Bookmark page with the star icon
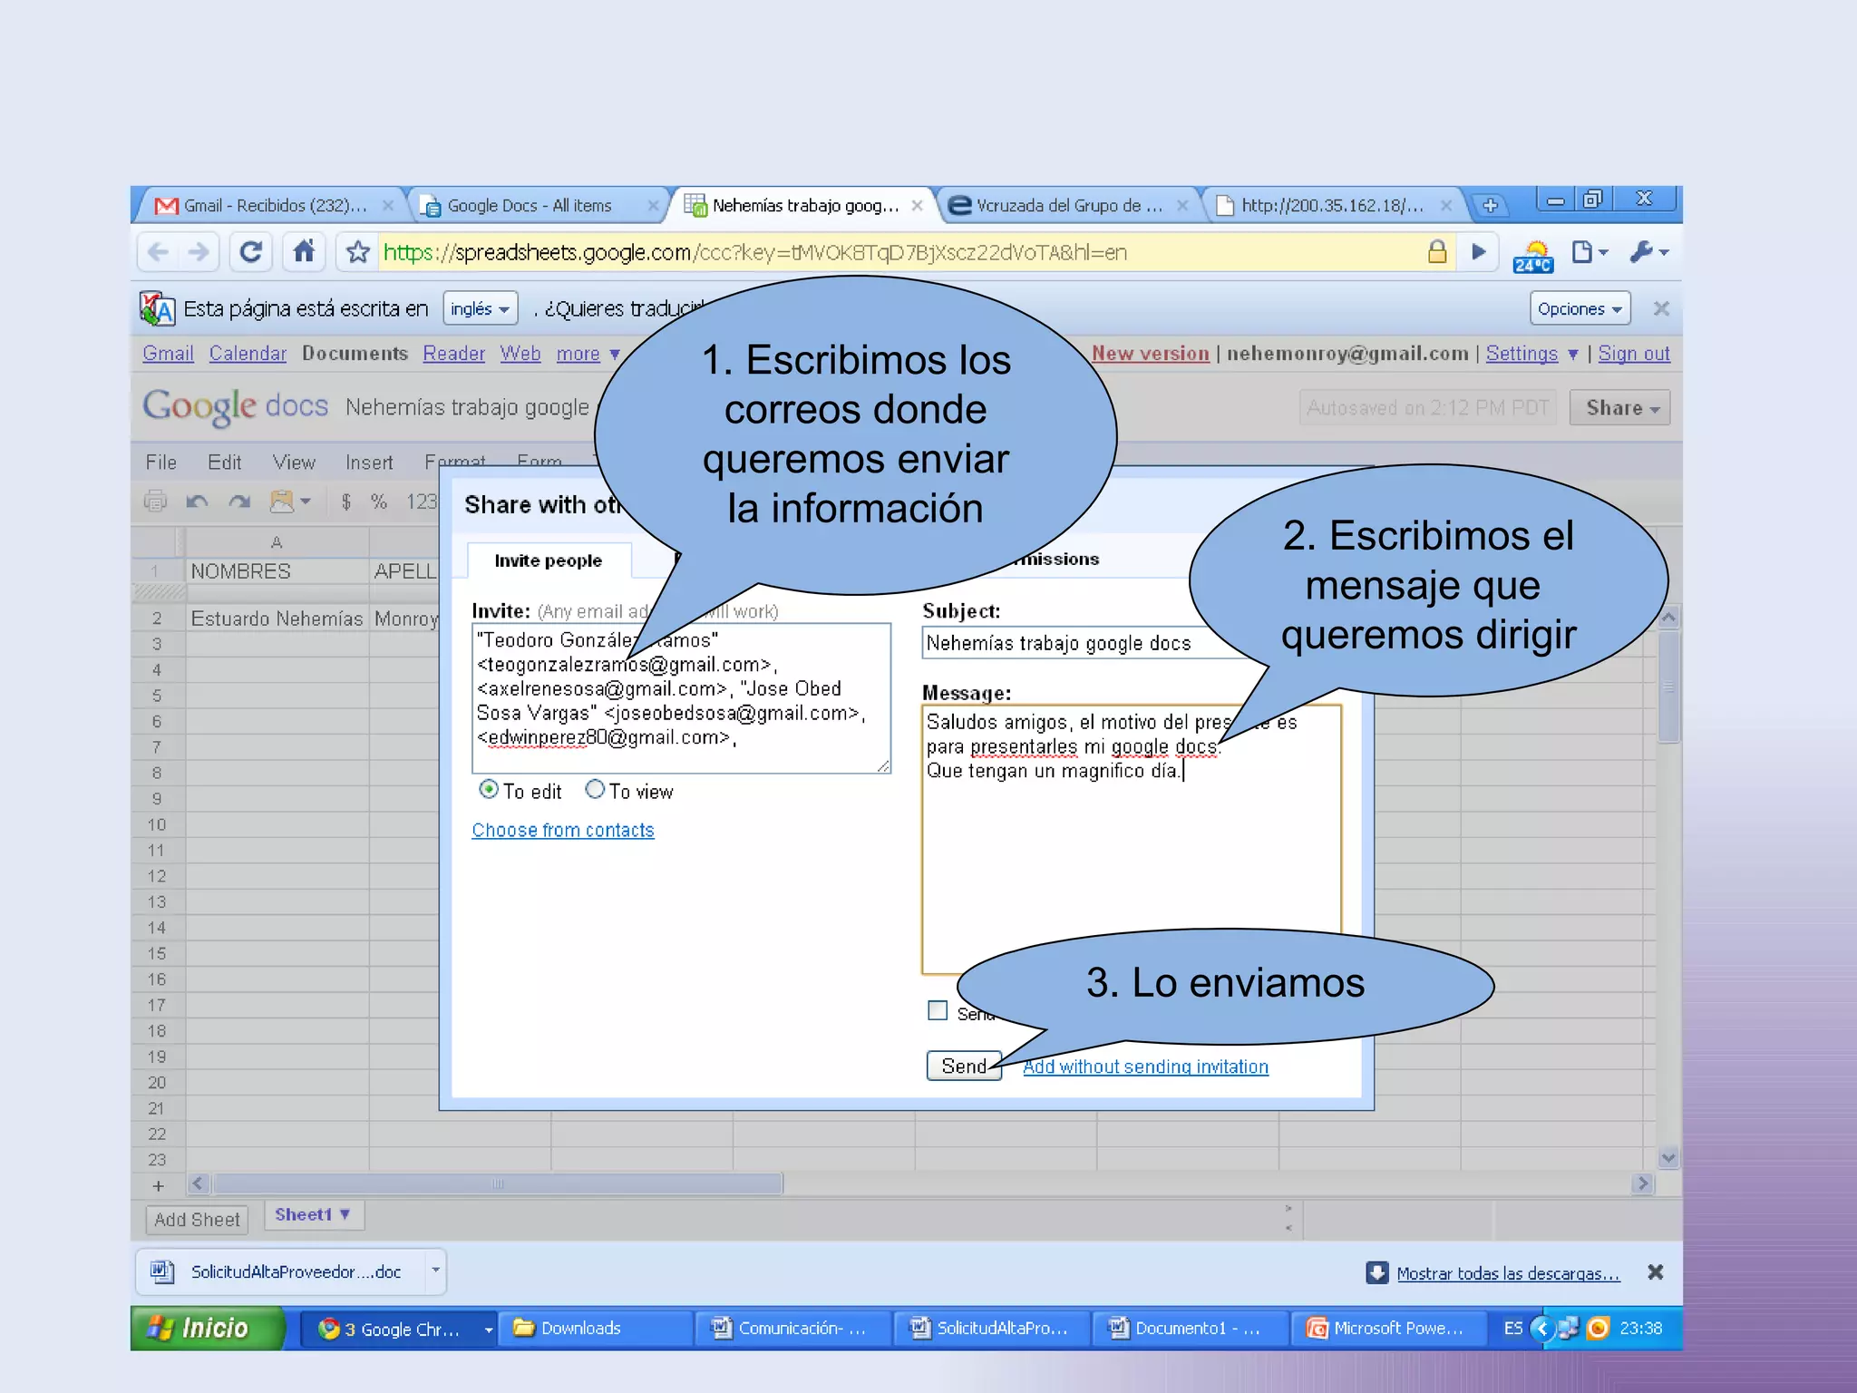The image size is (1857, 1393). tap(358, 252)
